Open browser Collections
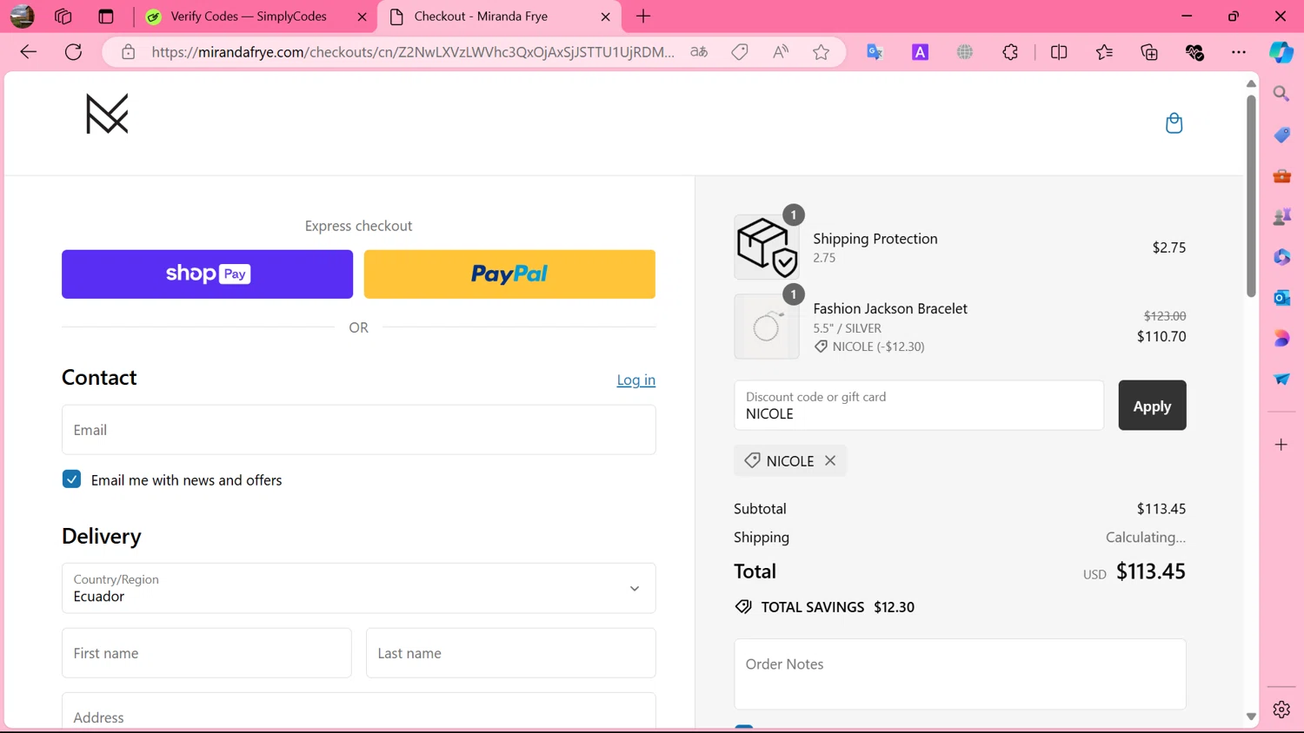The height and width of the screenshot is (733, 1304). pyautogui.click(x=1149, y=52)
